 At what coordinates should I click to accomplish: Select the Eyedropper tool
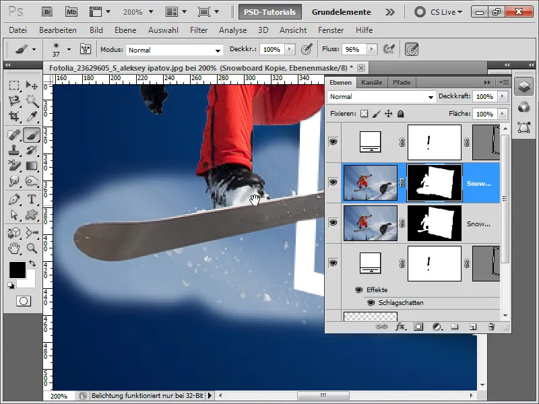point(32,116)
